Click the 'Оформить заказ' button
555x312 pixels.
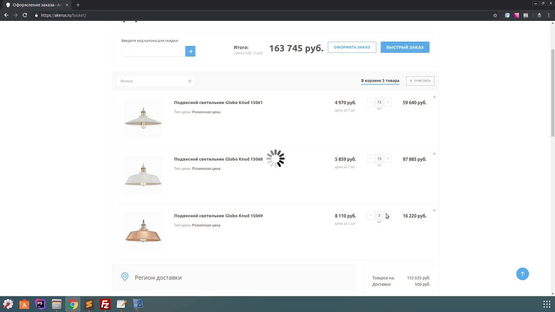point(352,47)
